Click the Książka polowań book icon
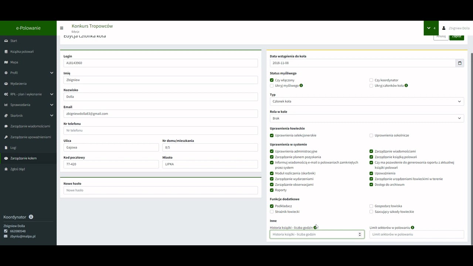 click(x=6, y=51)
